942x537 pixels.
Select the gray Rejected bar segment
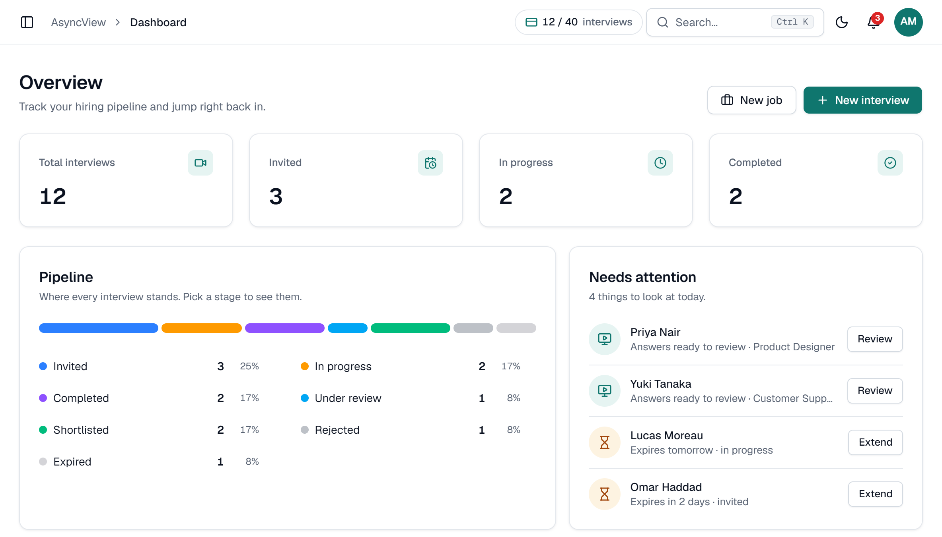pyautogui.click(x=473, y=328)
